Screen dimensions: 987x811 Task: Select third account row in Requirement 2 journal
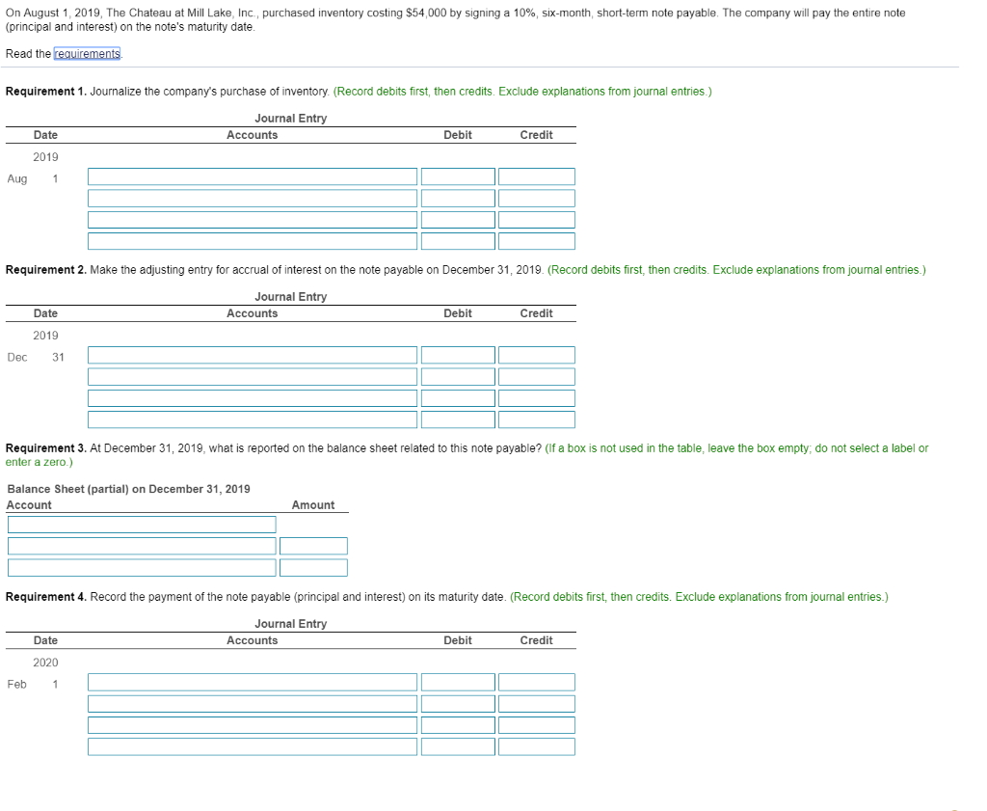tap(253, 398)
